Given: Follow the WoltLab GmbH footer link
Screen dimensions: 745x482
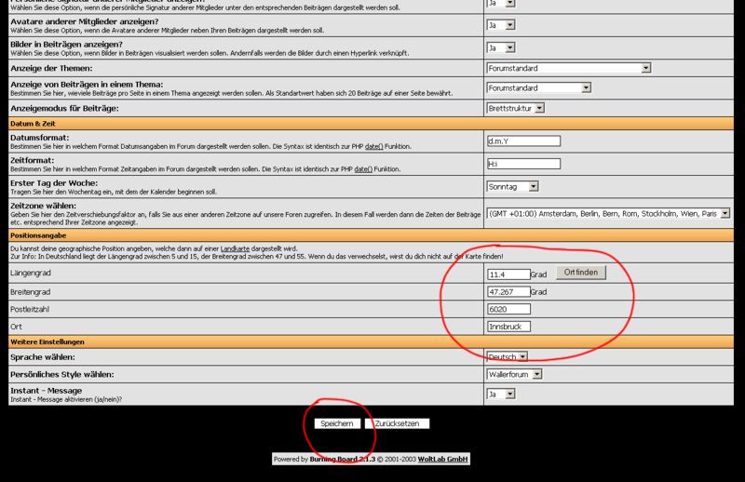Looking at the screenshot, I should [442, 460].
